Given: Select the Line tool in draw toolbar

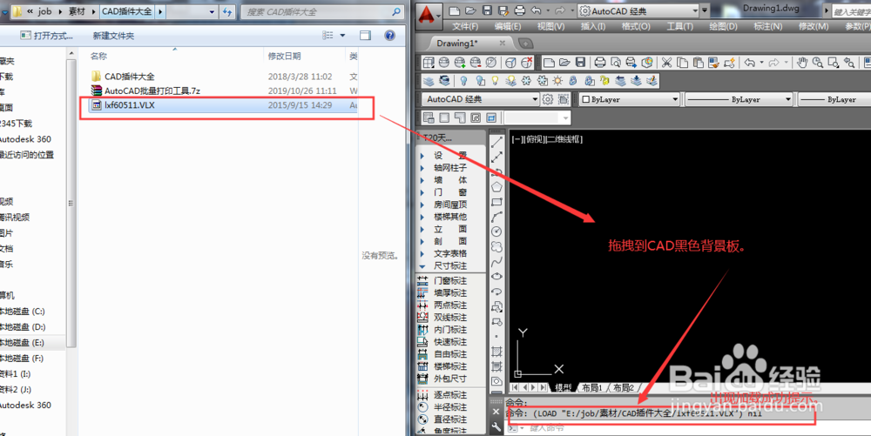Looking at the screenshot, I should 496,143.
